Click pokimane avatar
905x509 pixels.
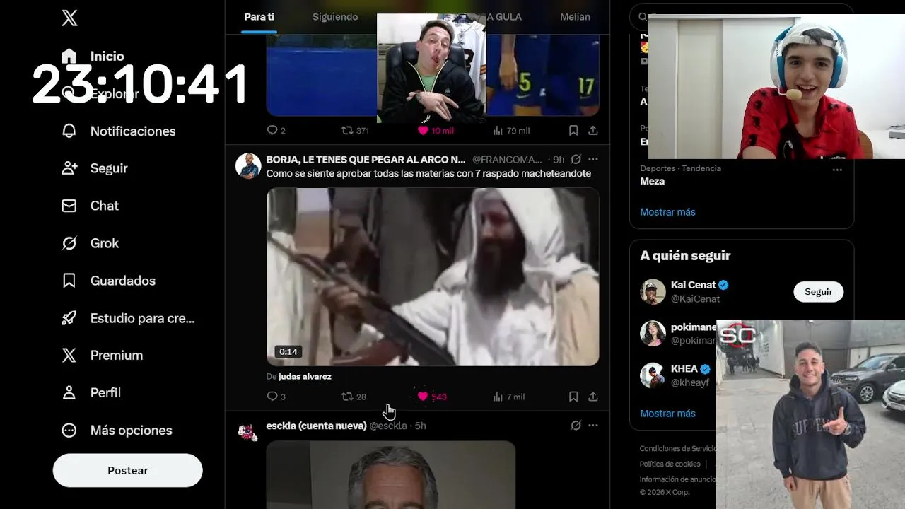(653, 334)
